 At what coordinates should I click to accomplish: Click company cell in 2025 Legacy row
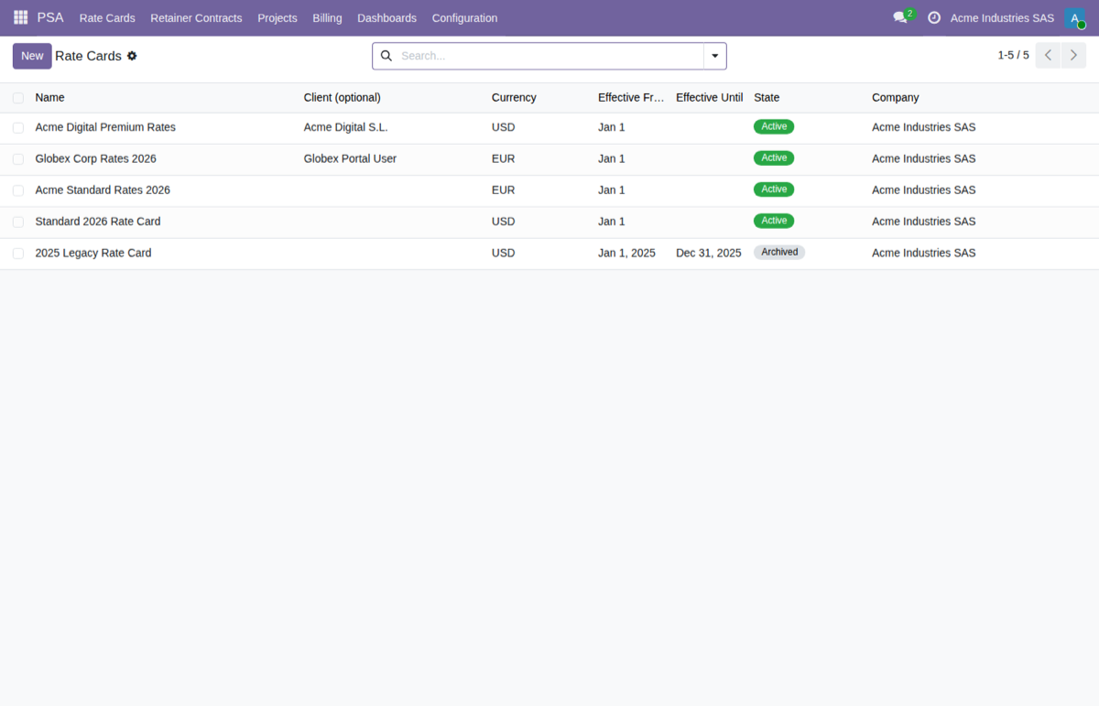923,253
